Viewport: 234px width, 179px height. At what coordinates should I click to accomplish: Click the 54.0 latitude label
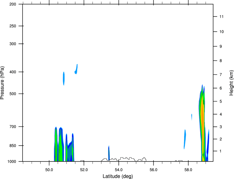(119, 170)
